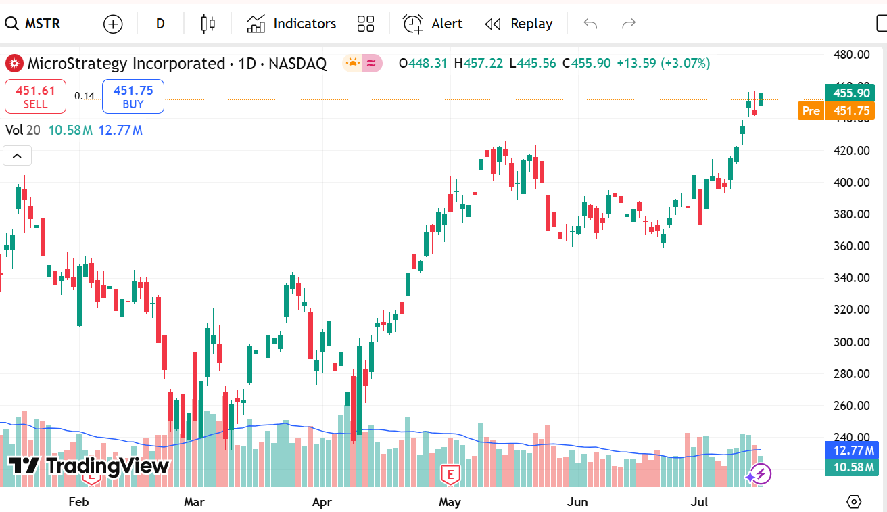
Task: Click the 455.90 last price label
Action: [x=850, y=93]
